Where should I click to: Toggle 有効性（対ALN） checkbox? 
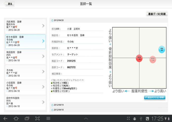point(52,86)
